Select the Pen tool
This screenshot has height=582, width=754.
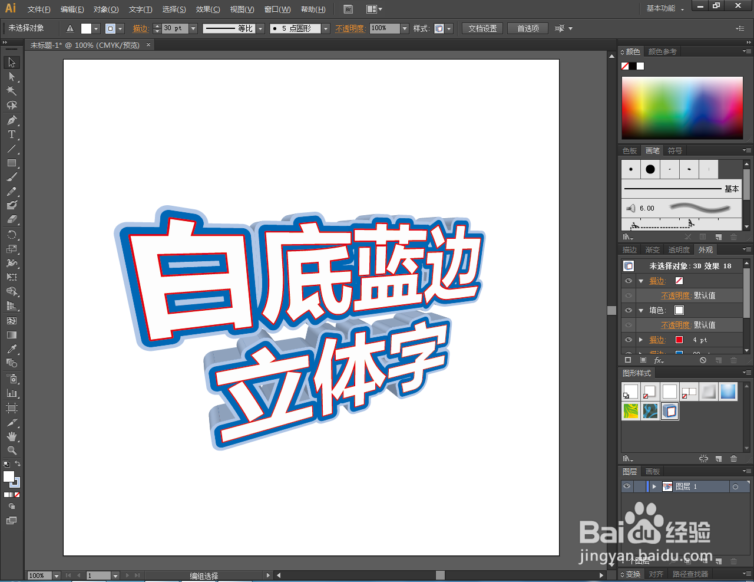11,120
